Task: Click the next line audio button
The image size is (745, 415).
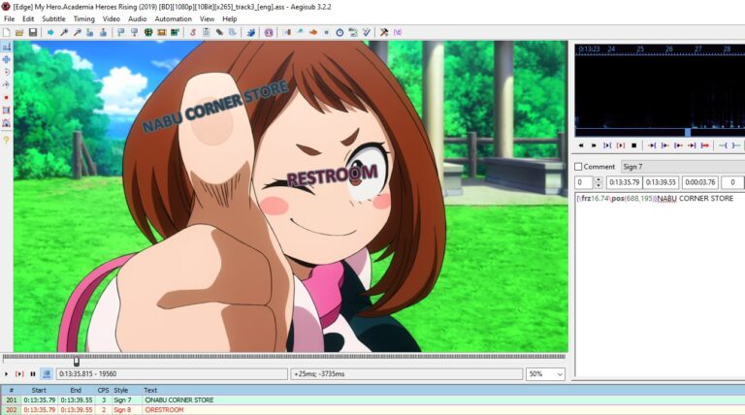Action: click(594, 145)
